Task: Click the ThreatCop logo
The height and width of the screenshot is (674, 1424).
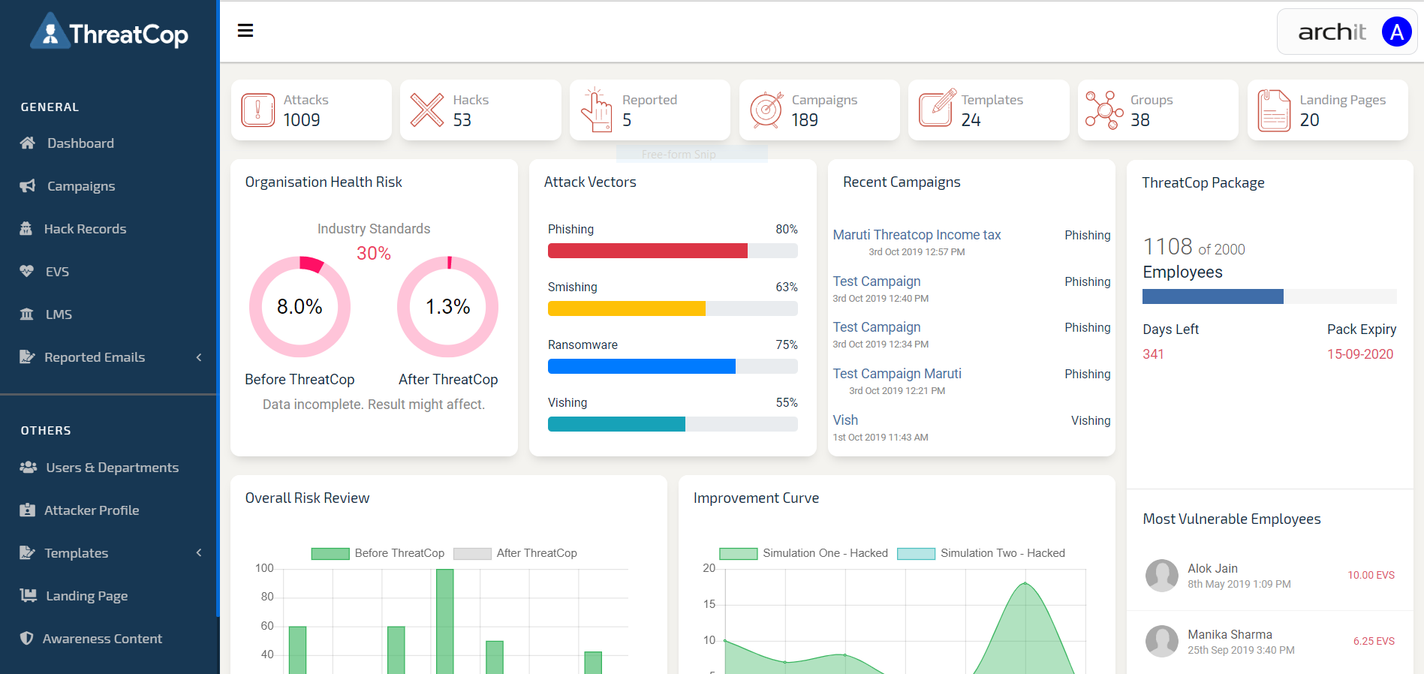Action: tap(110, 32)
